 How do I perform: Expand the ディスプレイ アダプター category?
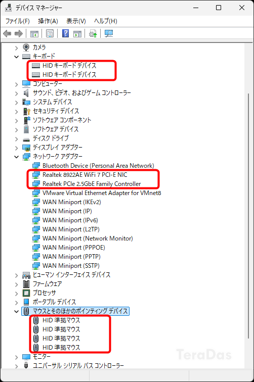click(16, 148)
